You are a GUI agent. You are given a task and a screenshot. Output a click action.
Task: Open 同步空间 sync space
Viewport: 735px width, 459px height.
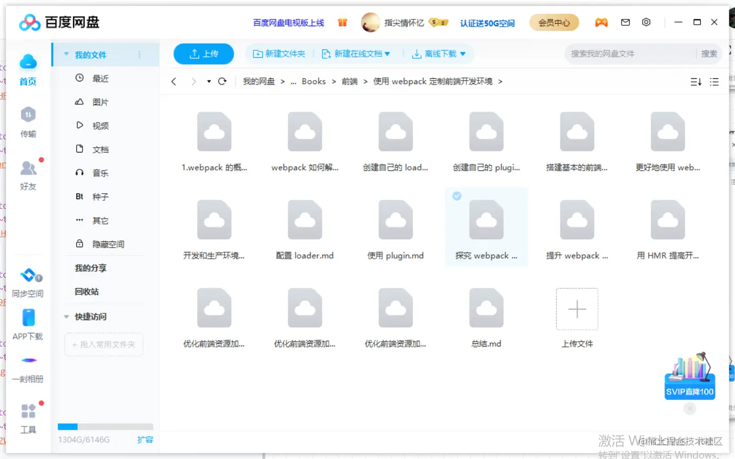[28, 282]
